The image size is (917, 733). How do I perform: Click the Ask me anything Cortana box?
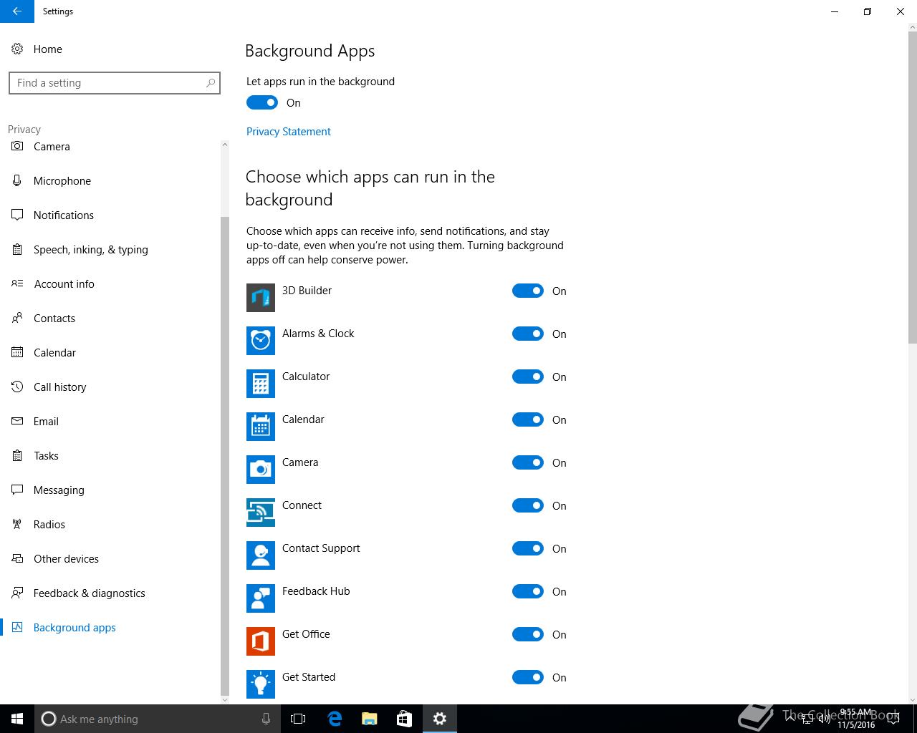pos(157,719)
